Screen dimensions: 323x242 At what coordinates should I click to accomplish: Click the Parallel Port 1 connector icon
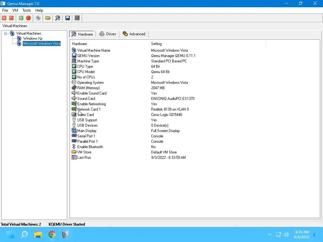74,141
